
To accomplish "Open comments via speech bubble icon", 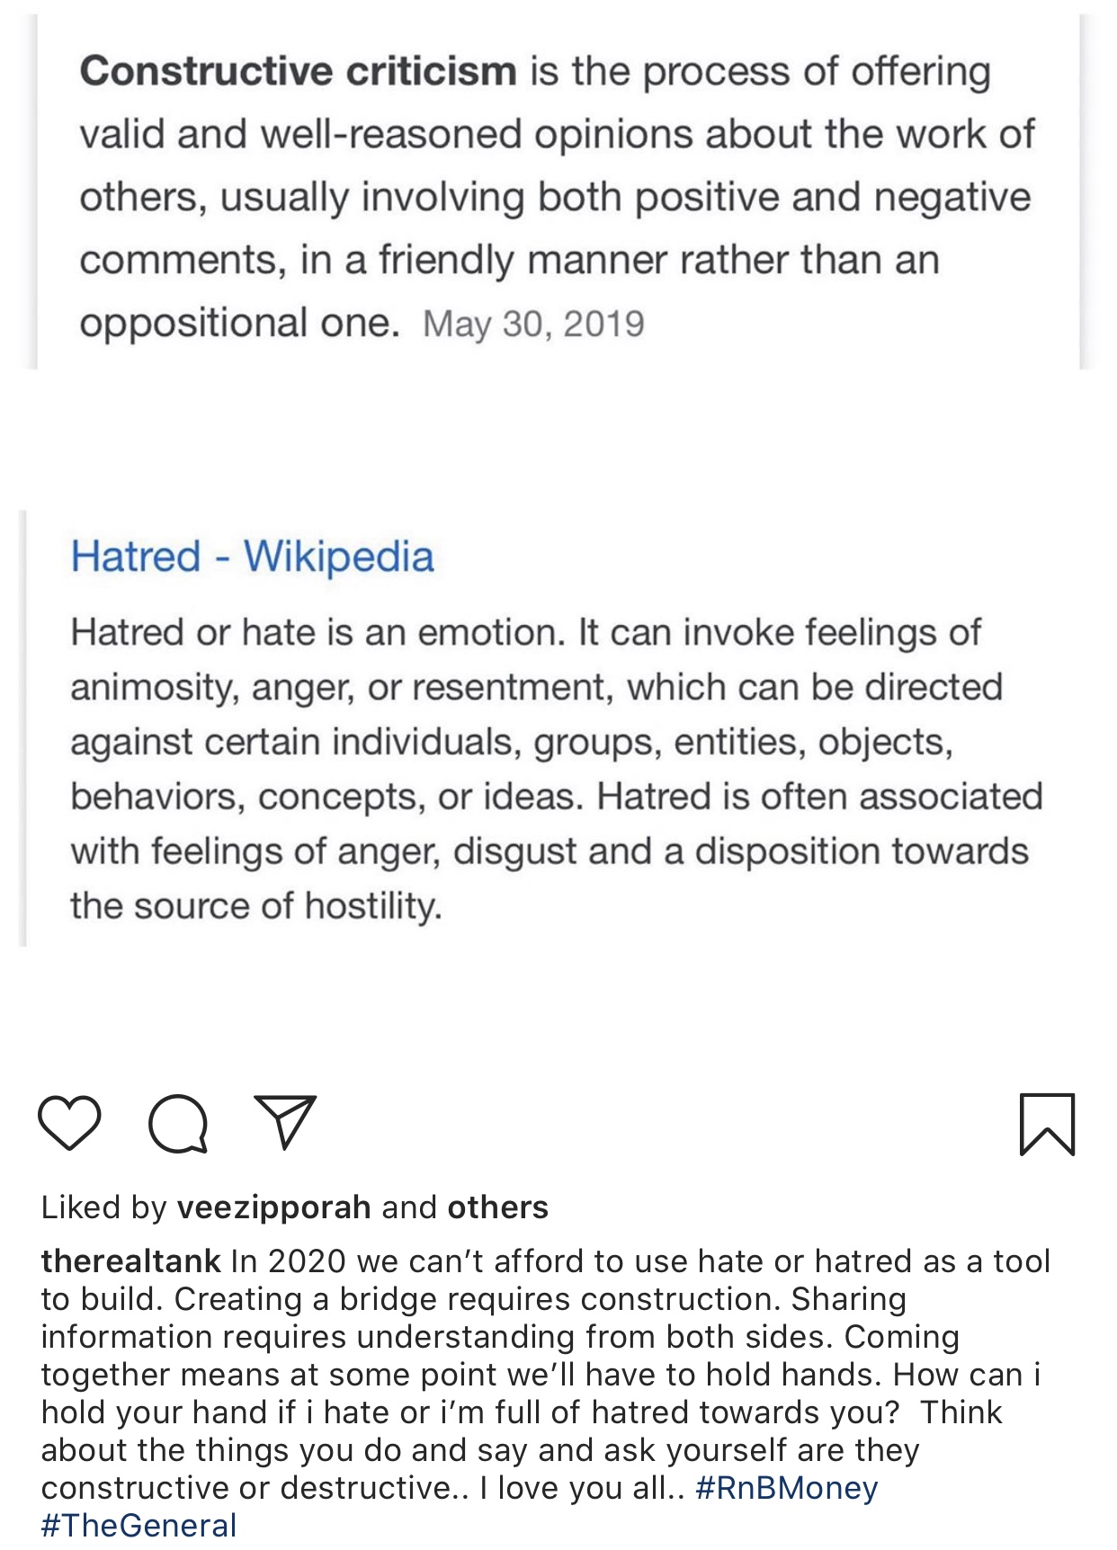I will click(178, 1123).
